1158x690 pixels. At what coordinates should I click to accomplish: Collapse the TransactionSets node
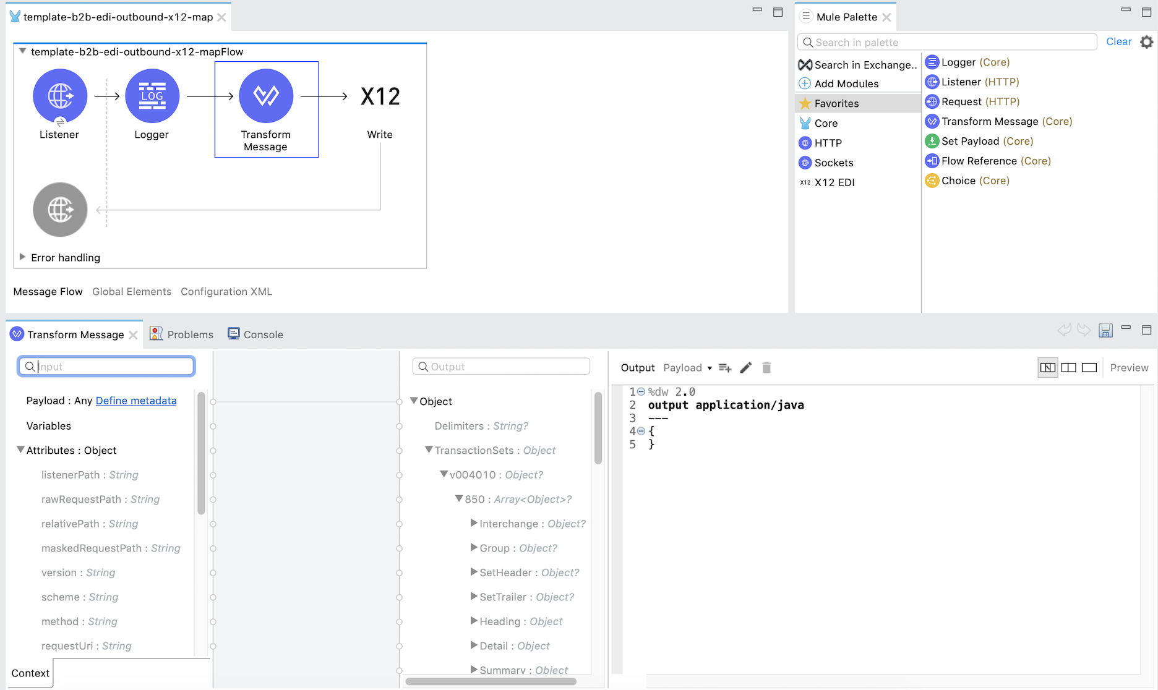tap(429, 449)
